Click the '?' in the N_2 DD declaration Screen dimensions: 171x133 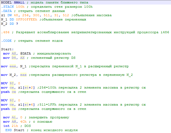pos(17,24)
